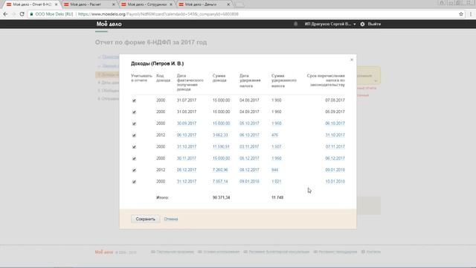Close the Доходы dialog with X
476x268 pixels.
[x=352, y=60]
